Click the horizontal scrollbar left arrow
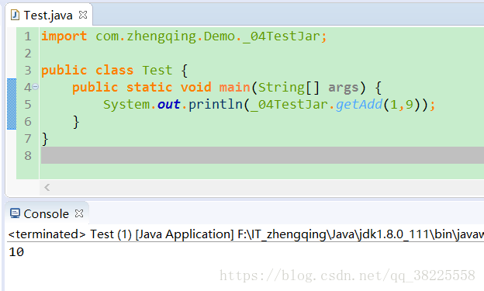Screen dimensions: 484x291 pyautogui.click(x=47, y=187)
